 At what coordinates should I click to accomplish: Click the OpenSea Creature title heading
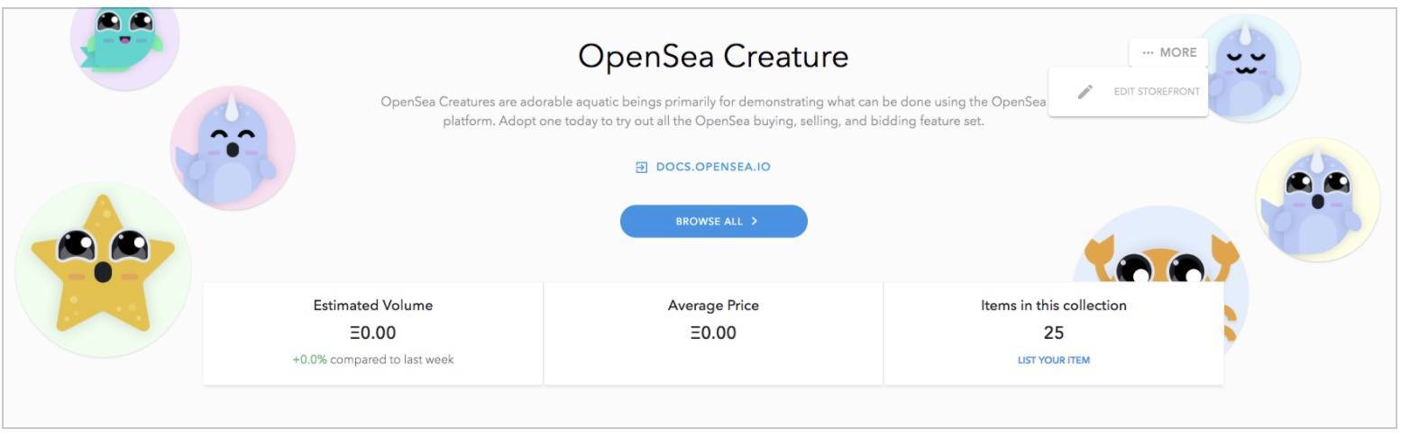pyautogui.click(x=713, y=57)
